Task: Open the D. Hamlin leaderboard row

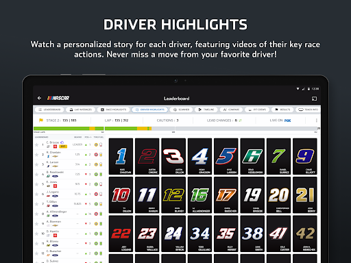Action: [x=69, y=234]
